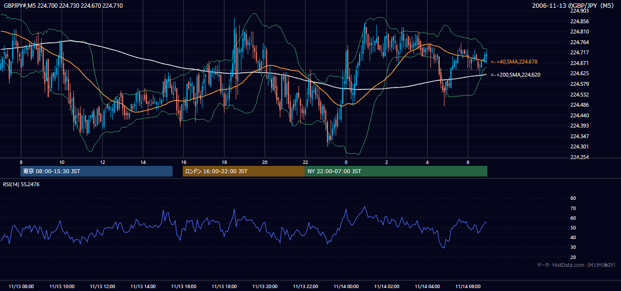Image resolution: width=621 pixels, height=291 pixels.
Task: Click the 11/13 14:00 time axis label
Action: pyautogui.click(x=143, y=287)
